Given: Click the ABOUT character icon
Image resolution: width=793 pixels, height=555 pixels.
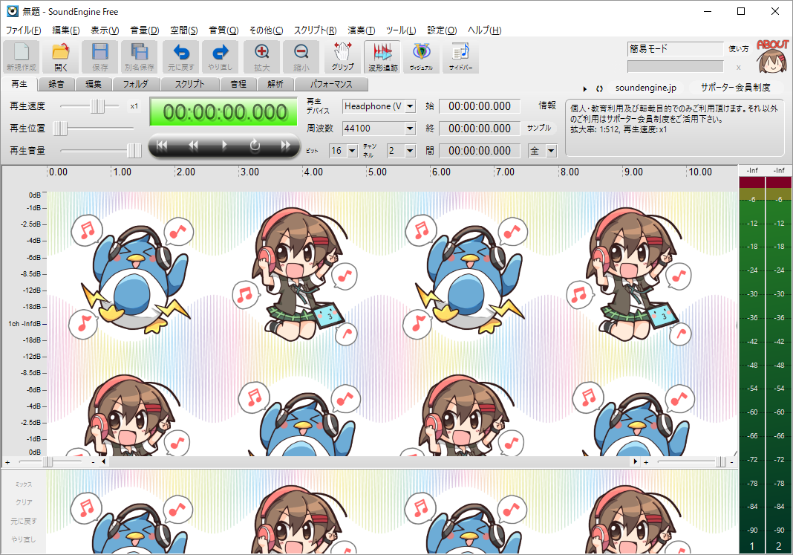Looking at the screenshot, I should point(773,56).
